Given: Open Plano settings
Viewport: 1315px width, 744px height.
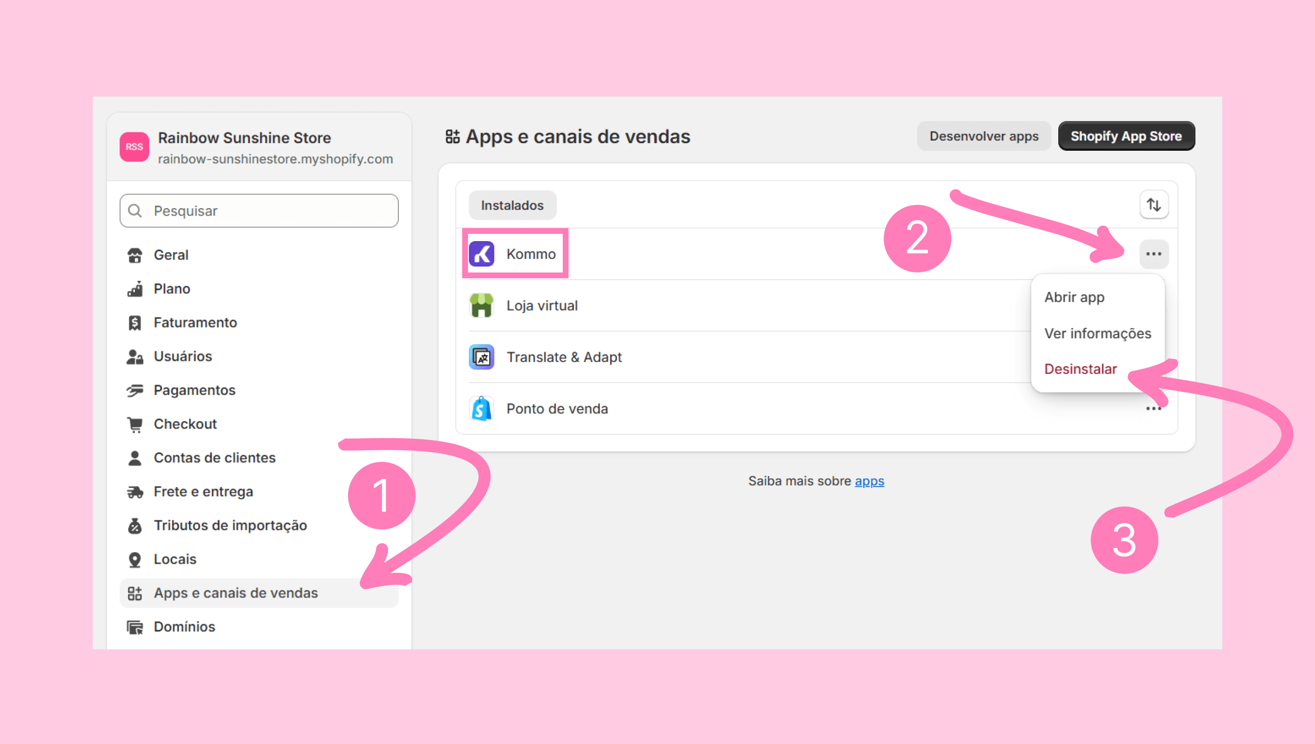Looking at the screenshot, I should pos(259,289).
